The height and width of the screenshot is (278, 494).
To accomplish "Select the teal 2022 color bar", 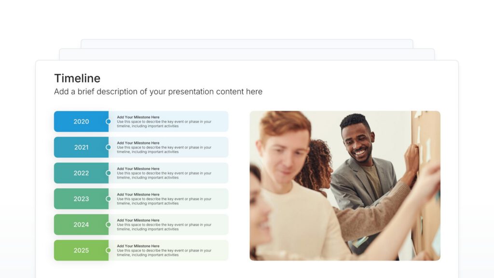I will (81, 173).
